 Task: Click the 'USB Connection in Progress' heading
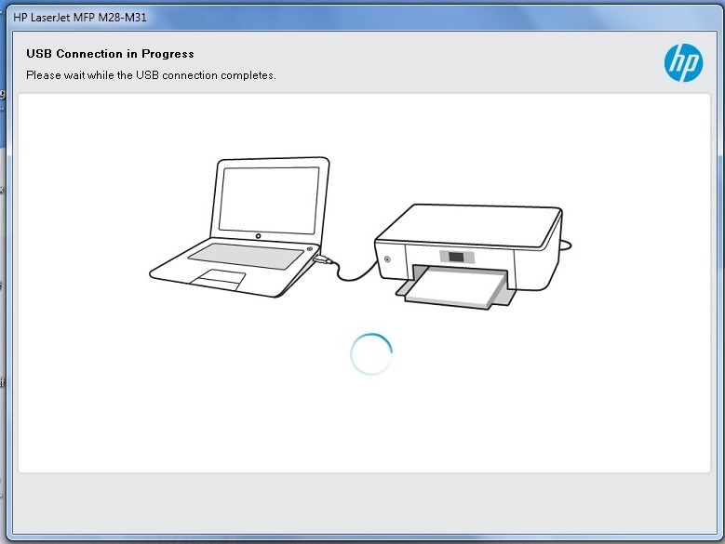click(x=110, y=54)
